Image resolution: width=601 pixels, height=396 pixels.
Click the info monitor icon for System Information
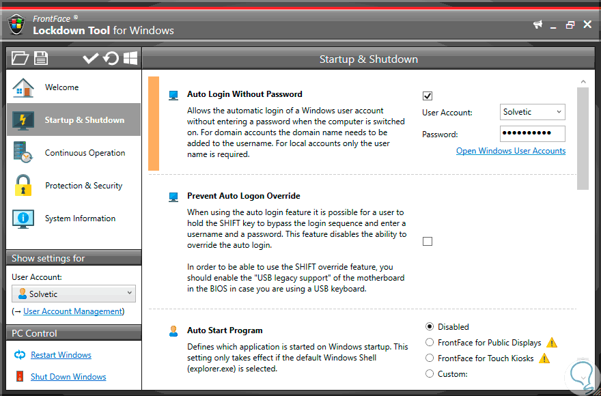pyautogui.click(x=23, y=218)
